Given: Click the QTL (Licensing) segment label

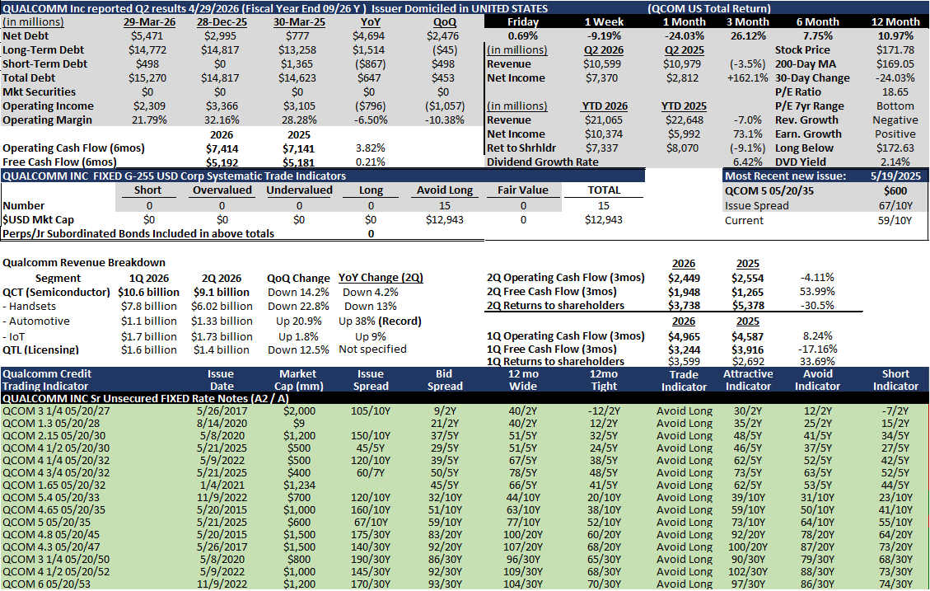Looking at the screenshot, I should pyautogui.click(x=41, y=349).
